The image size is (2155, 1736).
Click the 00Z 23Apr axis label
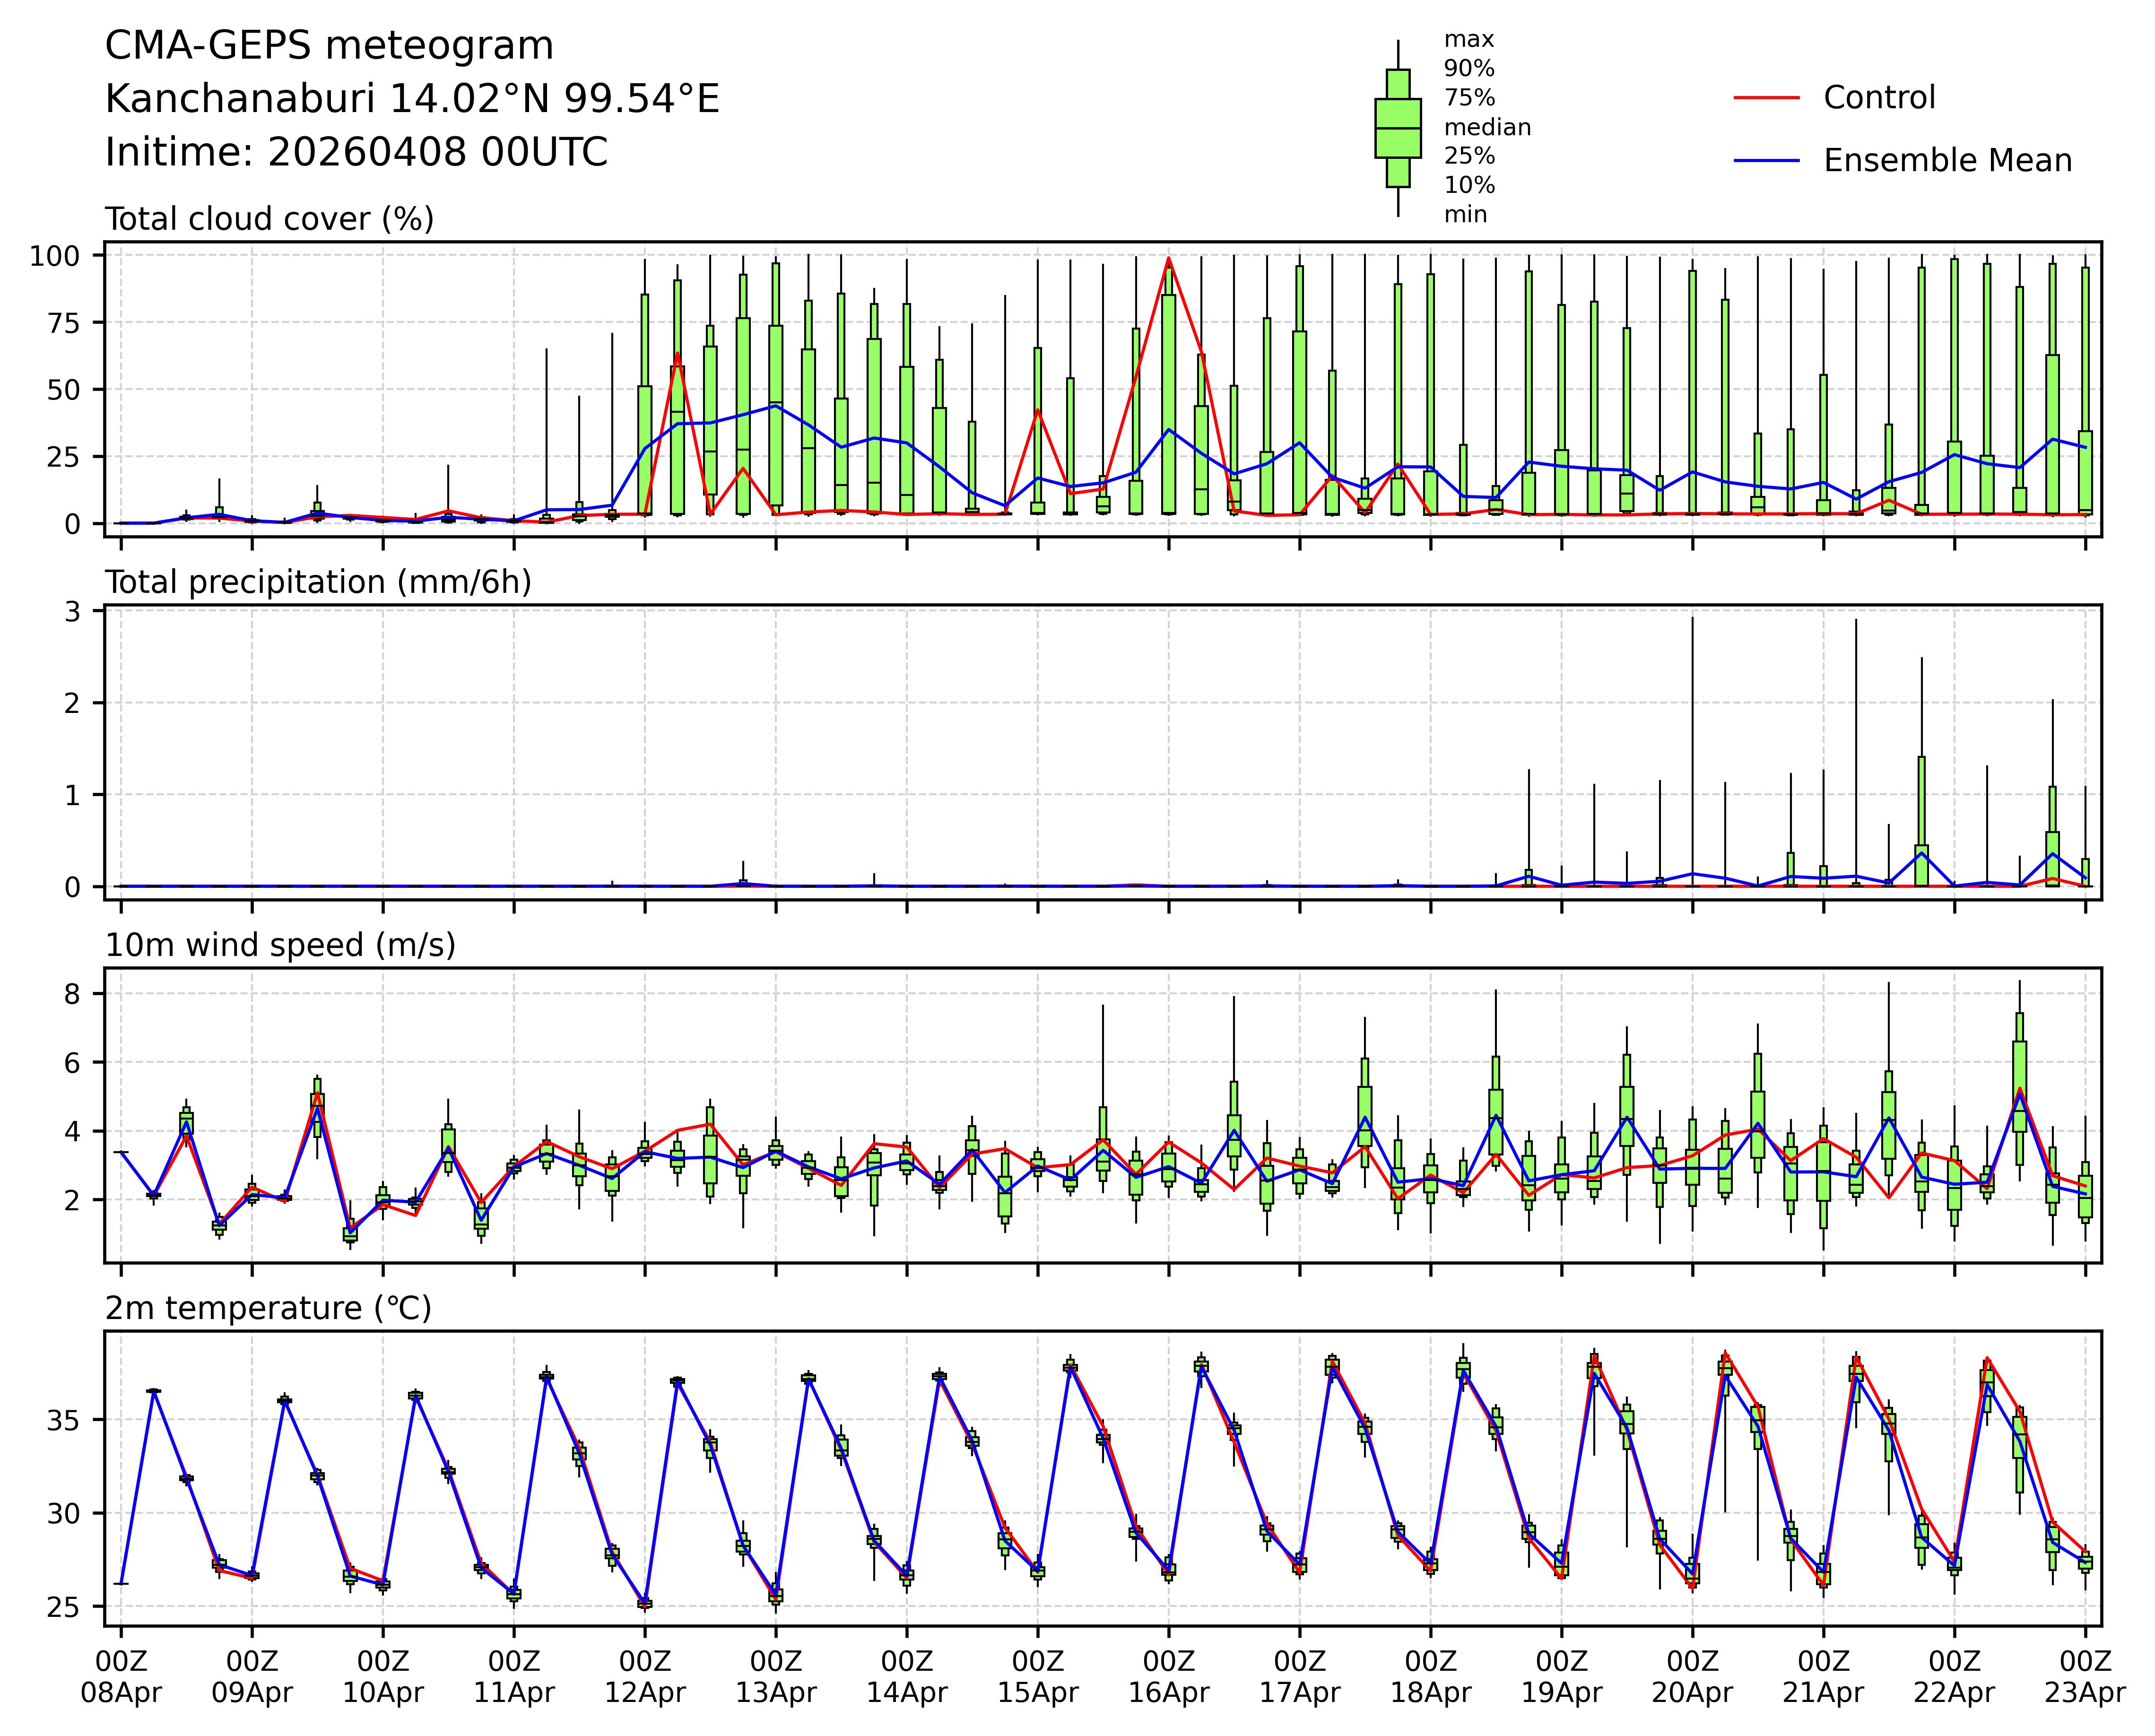pyautogui.click(x=2084, y=1677)
